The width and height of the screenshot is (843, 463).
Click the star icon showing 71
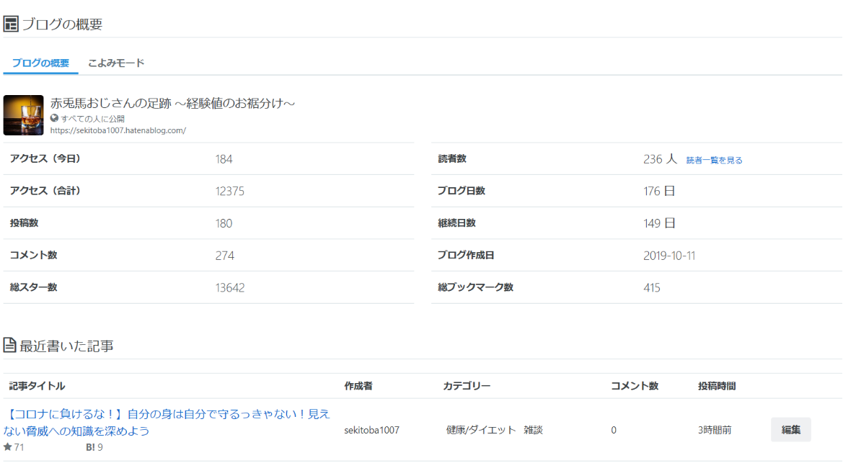point(7,447)
